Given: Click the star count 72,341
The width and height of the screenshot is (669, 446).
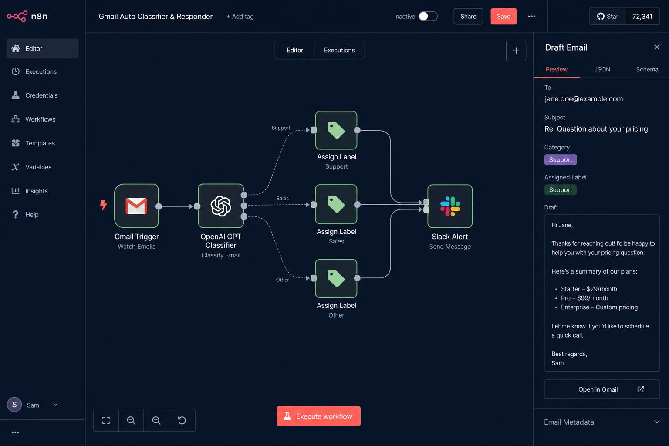Looking at the screenshot, I should tap(642, 17).
